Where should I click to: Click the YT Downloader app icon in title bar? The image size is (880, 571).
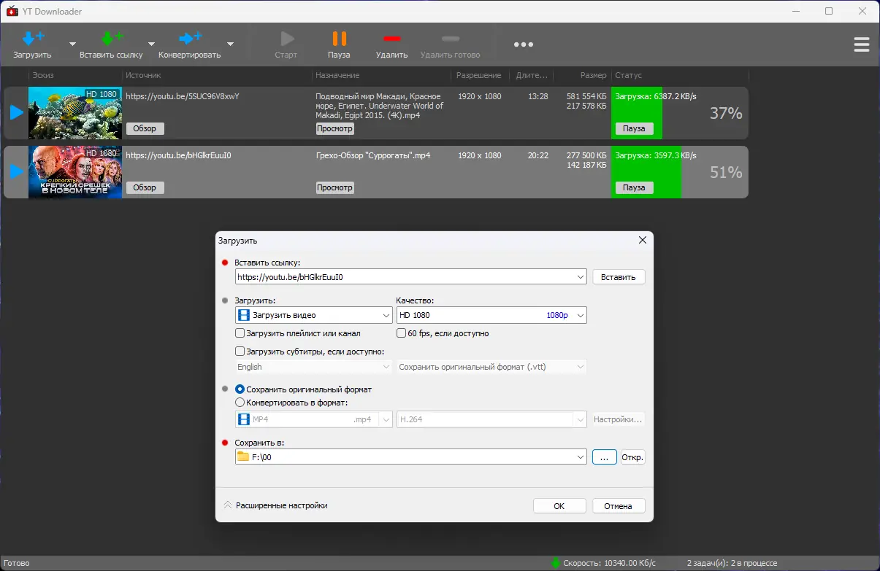click(x=12, y=11)
